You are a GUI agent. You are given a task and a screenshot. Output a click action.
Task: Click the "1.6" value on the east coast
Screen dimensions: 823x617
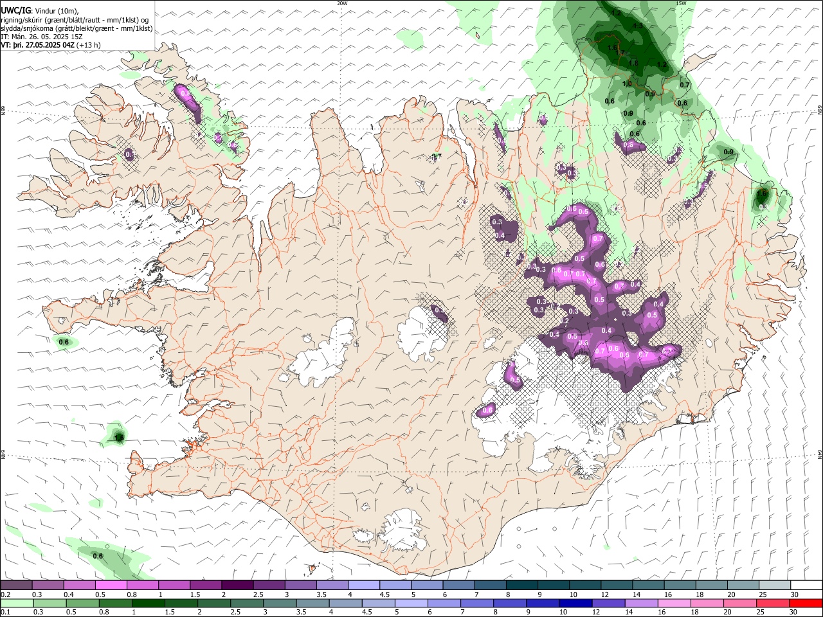tap(763, 193)
